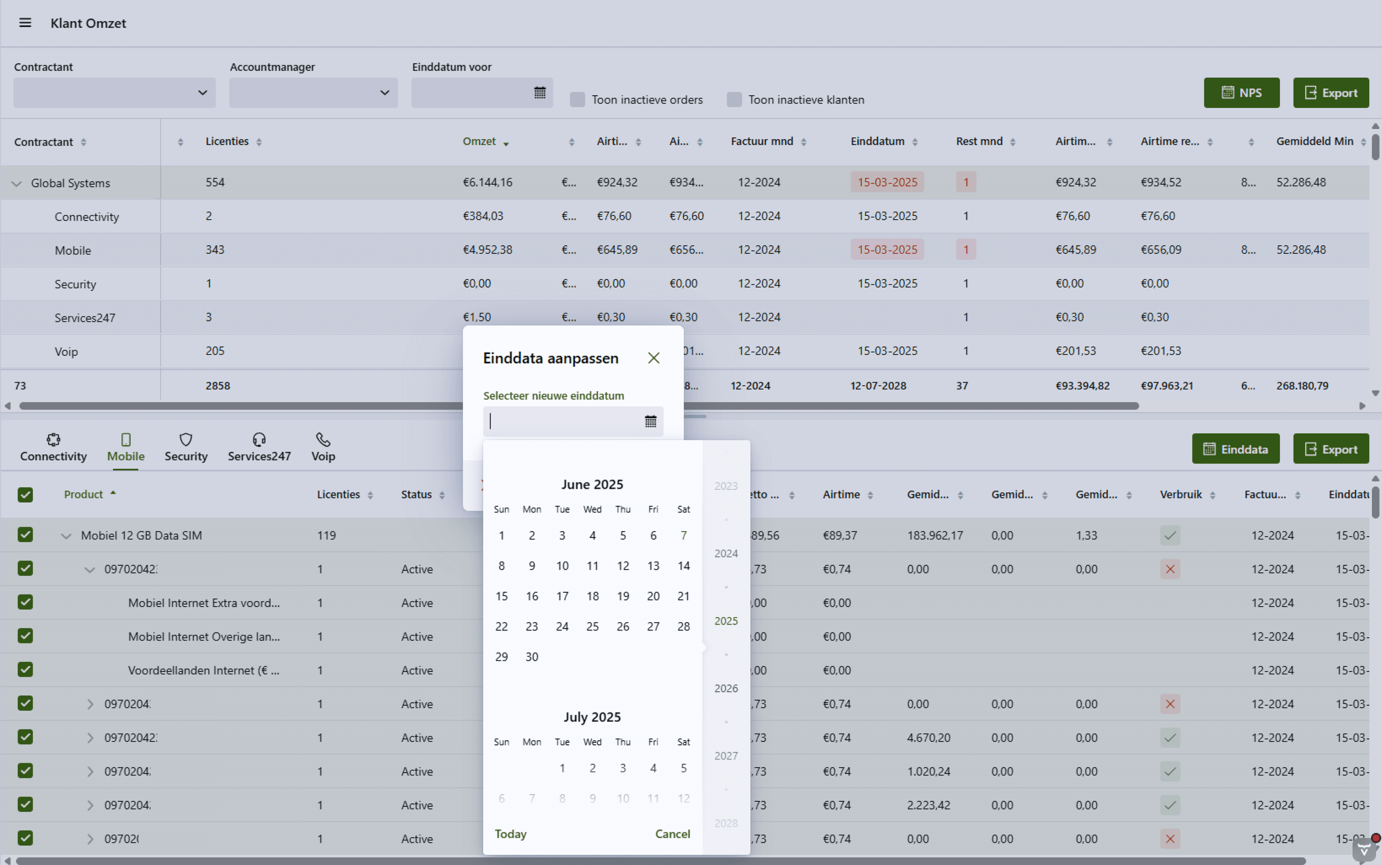Open the Connectivity tab

tap(53, 447)
